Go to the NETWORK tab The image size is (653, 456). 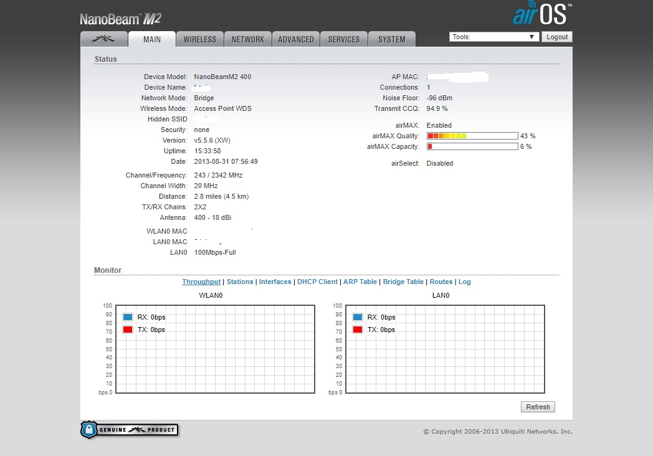coord(248,39)
